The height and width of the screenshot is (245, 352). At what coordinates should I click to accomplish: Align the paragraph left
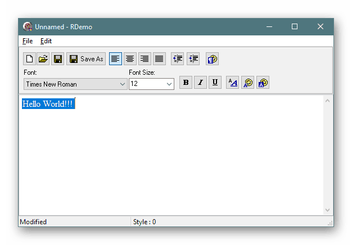coord(115,59)
